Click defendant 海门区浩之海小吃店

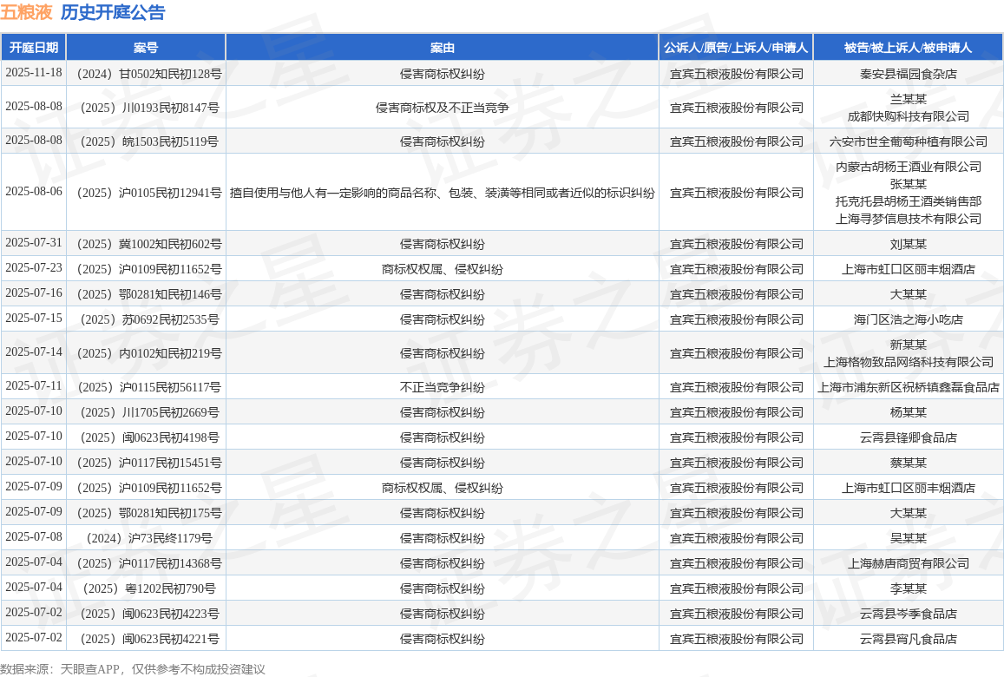click(x=908, y=319)
